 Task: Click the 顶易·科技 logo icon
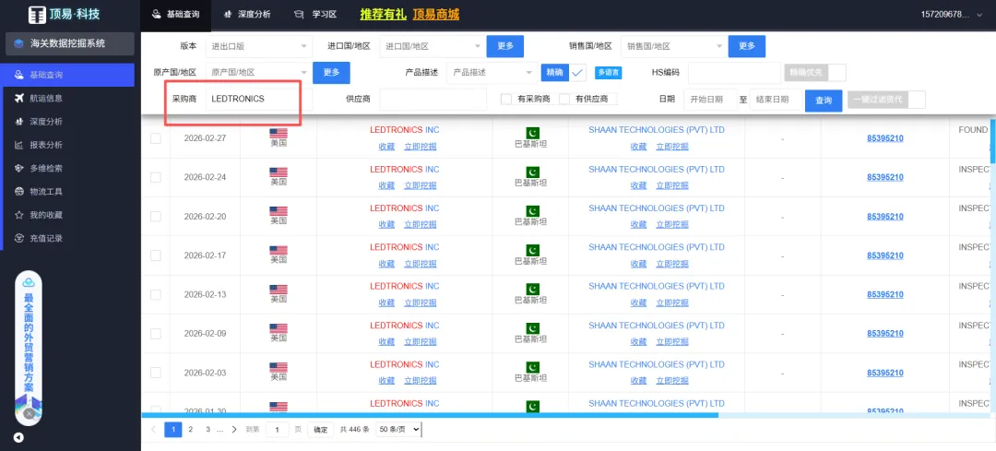[37, 14]
